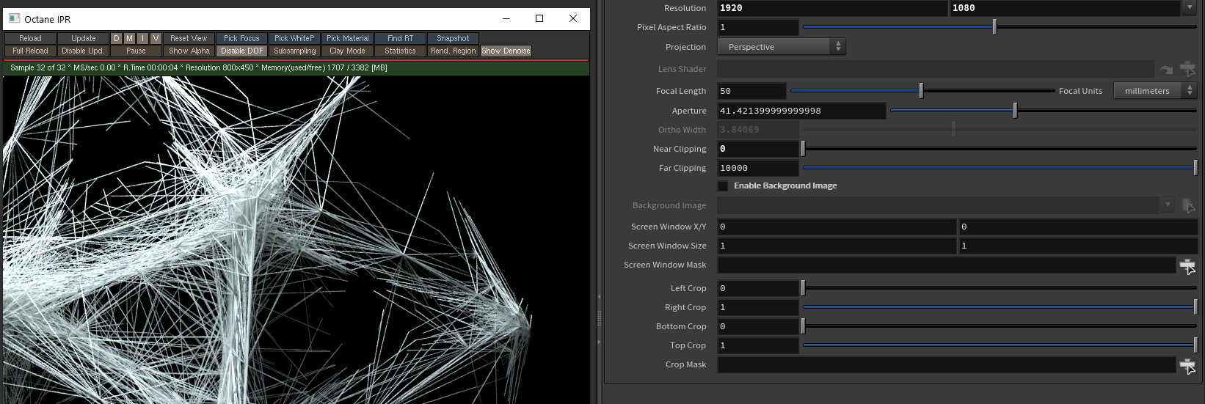Open the Focal Units millimeters dropdown

pyautogui.click(x=1155, y=91)
